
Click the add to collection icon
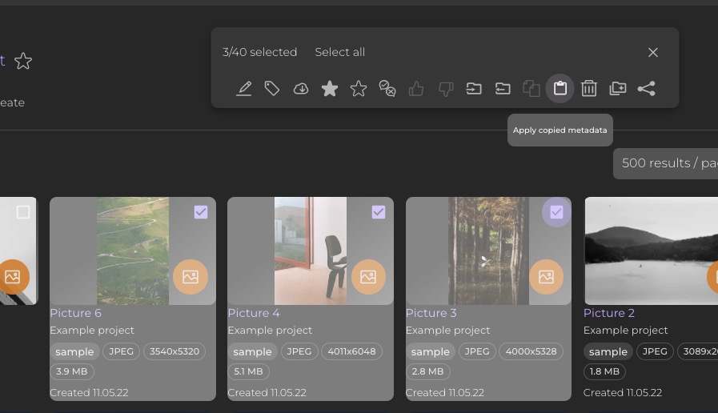(618, 89)
